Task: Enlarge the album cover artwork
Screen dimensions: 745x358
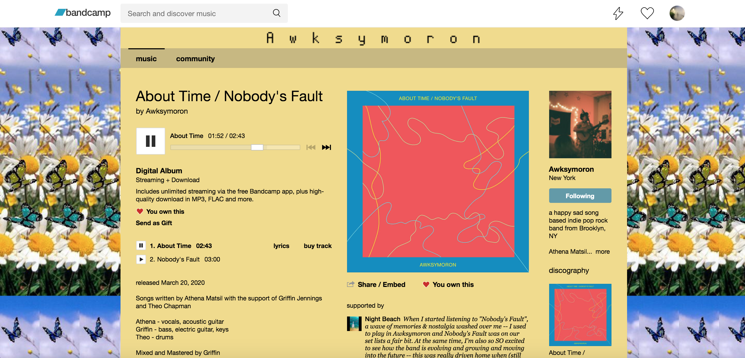Action: coord(438,181)
